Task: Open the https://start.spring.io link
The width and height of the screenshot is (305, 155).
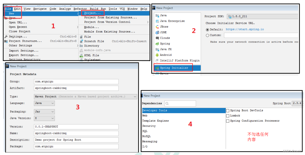Action: click(x=245, y=29)
